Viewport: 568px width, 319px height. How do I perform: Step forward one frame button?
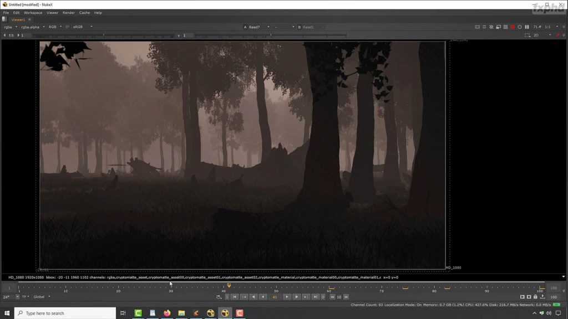pos(296,297)
